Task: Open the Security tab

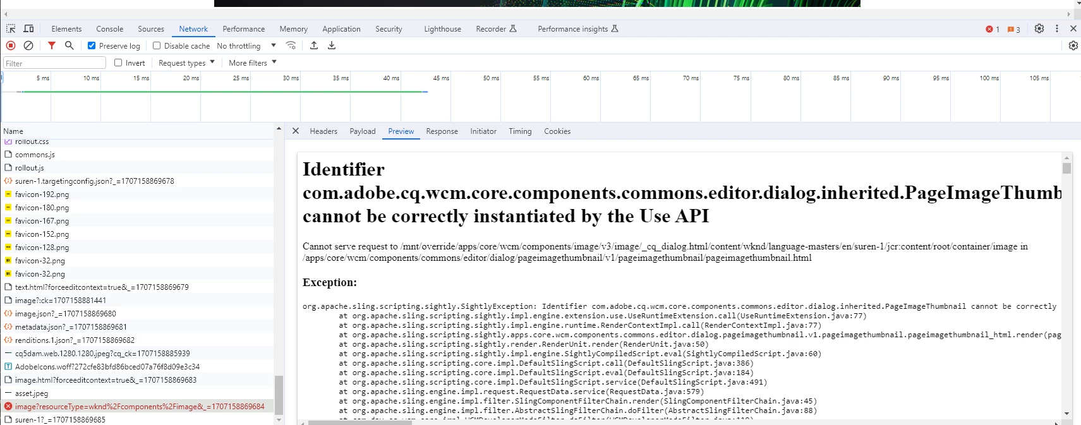Action: (389, 29)
